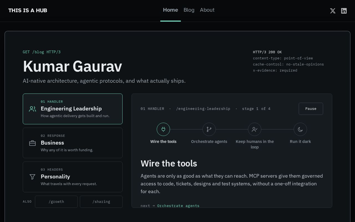The height and width of the screenshot is (222, 355).
Task: Select the Business card title
Action: [x=52, y=143]
